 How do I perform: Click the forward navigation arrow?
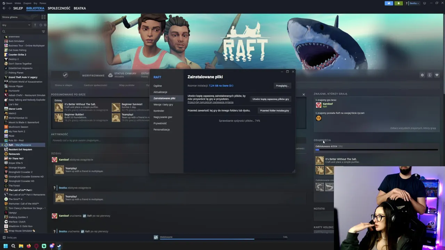click(9, 8)
